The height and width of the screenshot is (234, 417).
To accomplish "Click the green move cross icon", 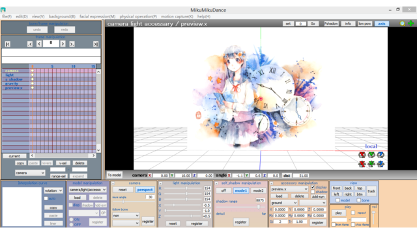I will (411, 23).
